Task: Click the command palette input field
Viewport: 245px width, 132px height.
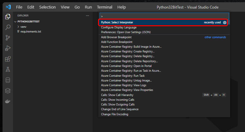Action: point(164,16)
